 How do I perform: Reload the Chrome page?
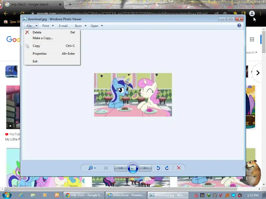22,13
